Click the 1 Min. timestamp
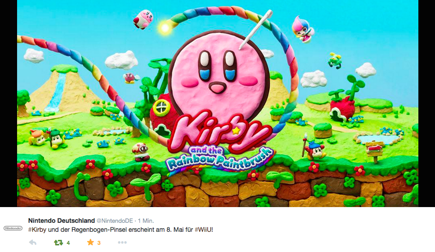The width and height of the screenshot is (435, 252). (x=146, y=221)
